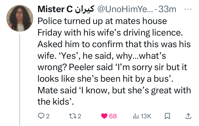Click the tweet's last line 'the kids'
This screenshot has height=126, width=199.
pos(55,102)
